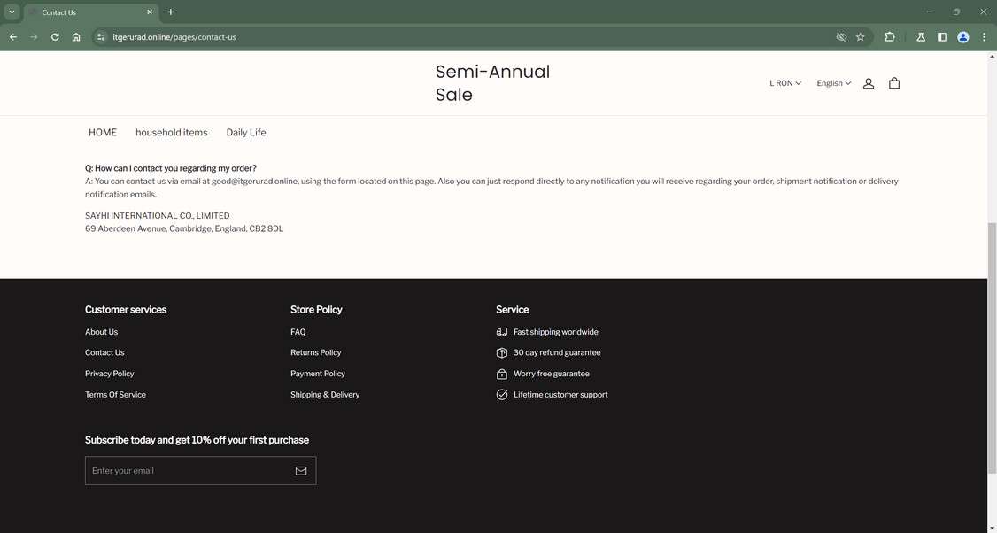This screenshot has width=997, height=533.
Task: Expand the English language selector
Action: click(833, 82)
